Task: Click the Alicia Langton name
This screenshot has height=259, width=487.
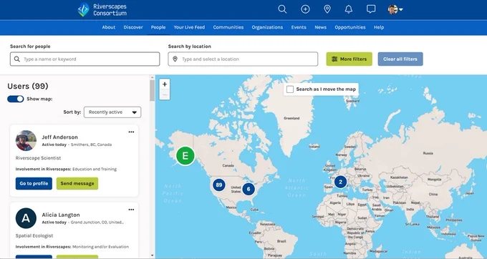Action: pyautogui.click(x=61, y=215)
